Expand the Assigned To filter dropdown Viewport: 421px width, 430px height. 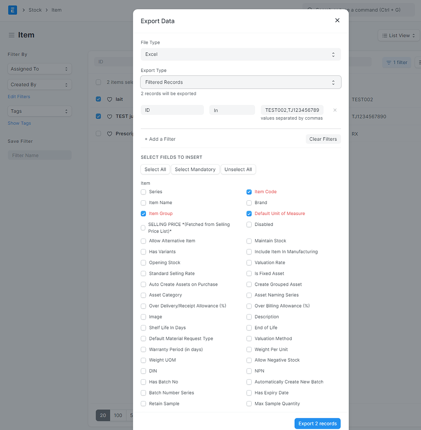click(x=39, y=68)
